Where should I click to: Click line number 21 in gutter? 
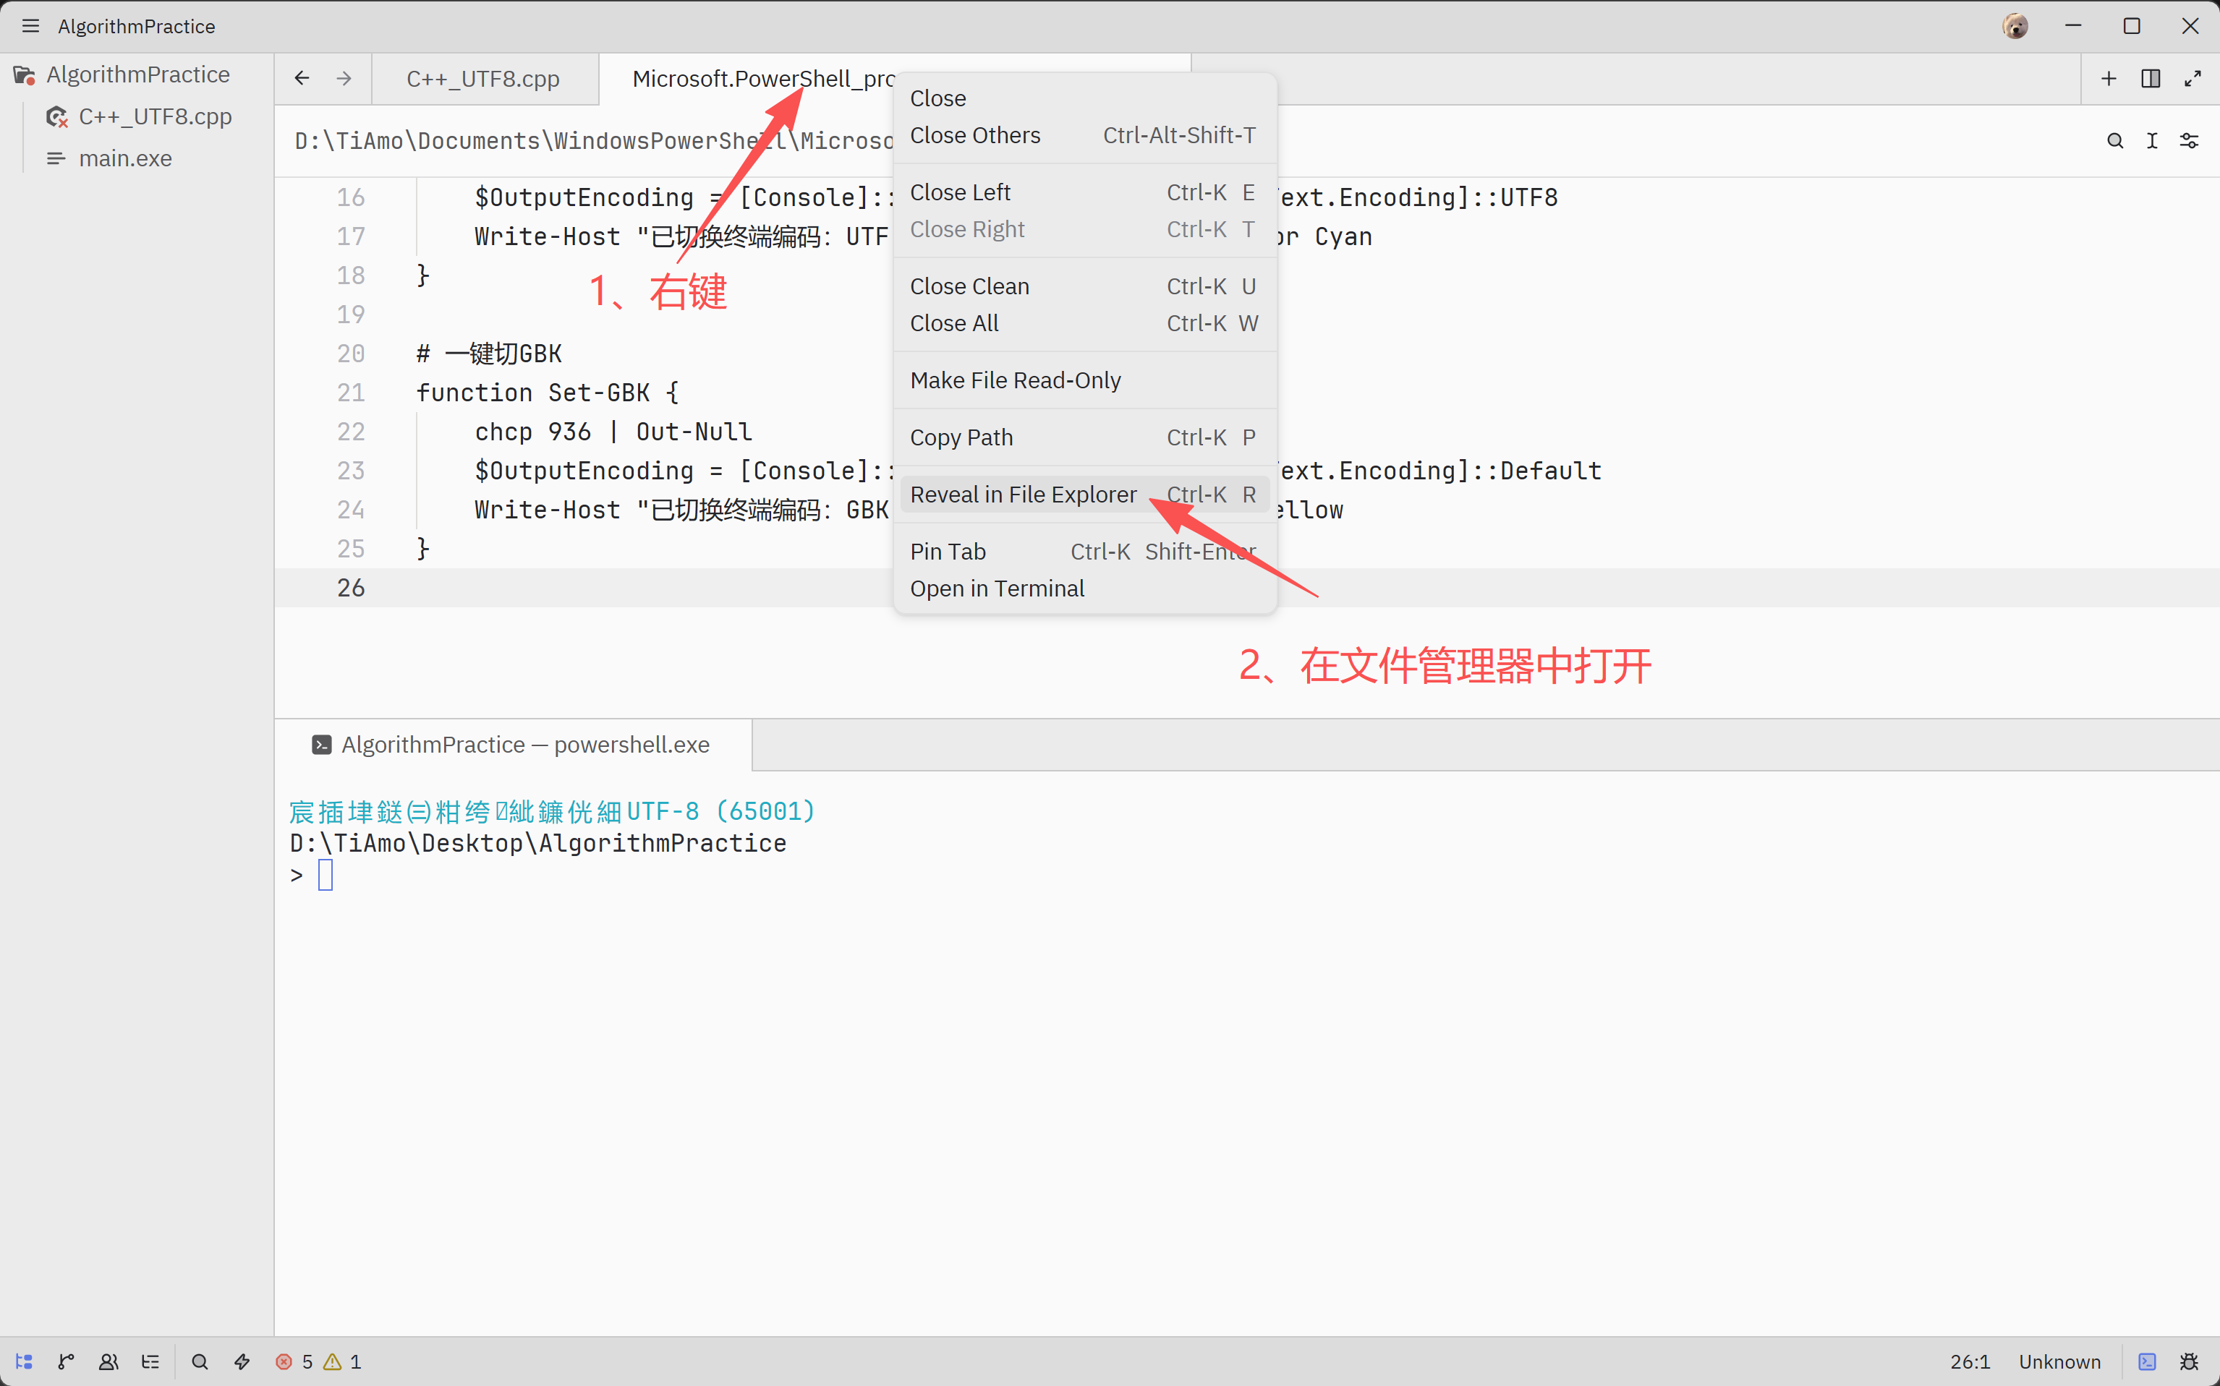(350, 393)
